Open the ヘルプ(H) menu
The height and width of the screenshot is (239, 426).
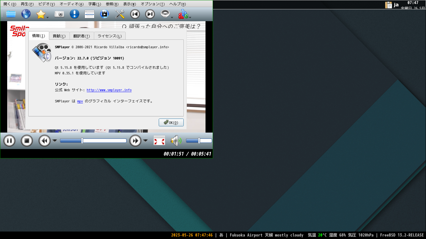tap(177, 4)
